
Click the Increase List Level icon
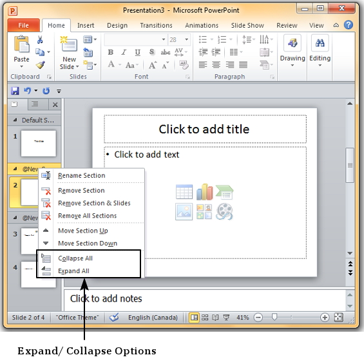click(216, 52)
